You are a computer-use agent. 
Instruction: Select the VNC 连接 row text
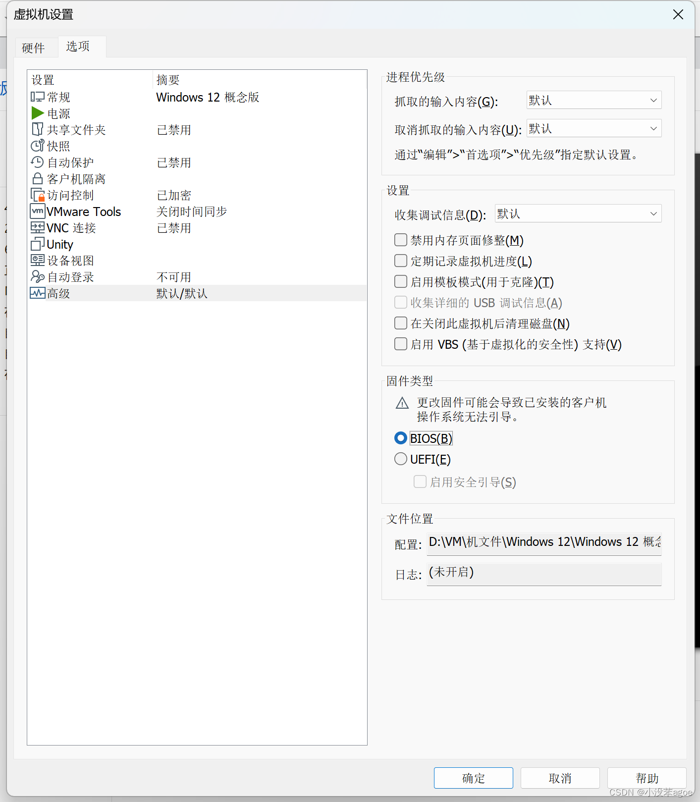[71, 228]
